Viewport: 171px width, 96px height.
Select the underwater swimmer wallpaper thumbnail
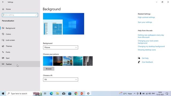pos(78,61)
